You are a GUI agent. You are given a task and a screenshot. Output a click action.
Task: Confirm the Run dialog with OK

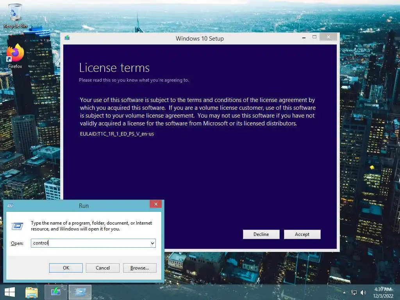click(66, 268)
